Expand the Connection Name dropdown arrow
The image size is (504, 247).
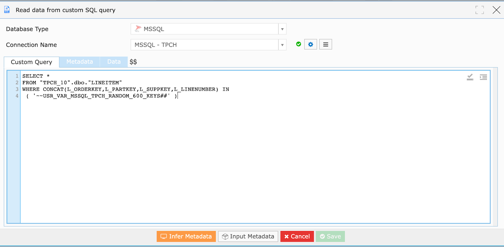coord(282,45)
